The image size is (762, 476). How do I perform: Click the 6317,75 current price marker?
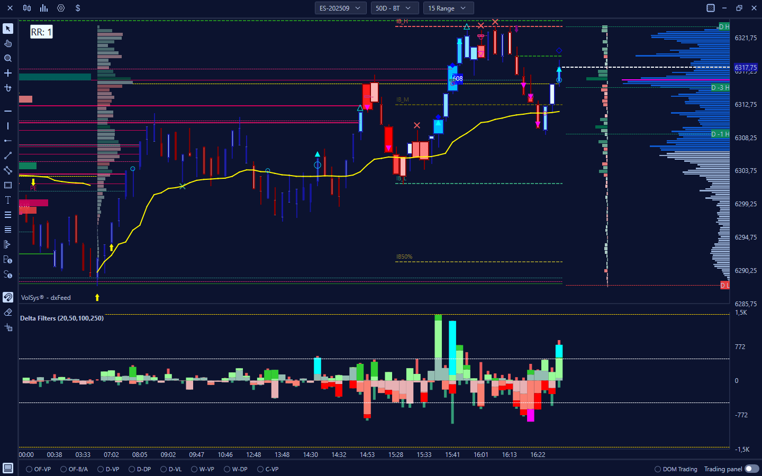tap(746, 68)
